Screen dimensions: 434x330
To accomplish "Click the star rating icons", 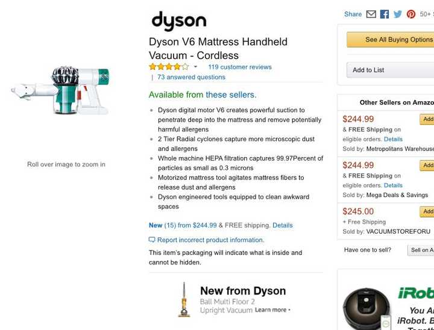I will pos(168,67).
